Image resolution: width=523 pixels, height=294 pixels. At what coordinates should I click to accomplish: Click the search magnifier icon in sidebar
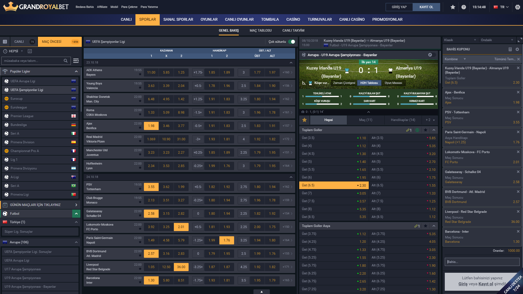coord(66,61)
